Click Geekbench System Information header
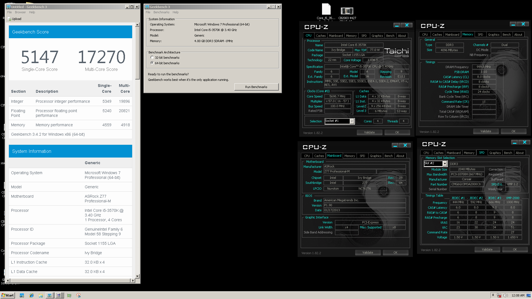 click(x=70, y=151)
